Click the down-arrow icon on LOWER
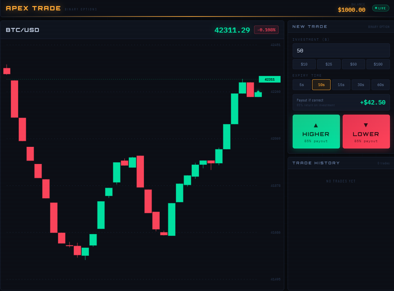The image size is (394, 291). click(x=366, y=125)
